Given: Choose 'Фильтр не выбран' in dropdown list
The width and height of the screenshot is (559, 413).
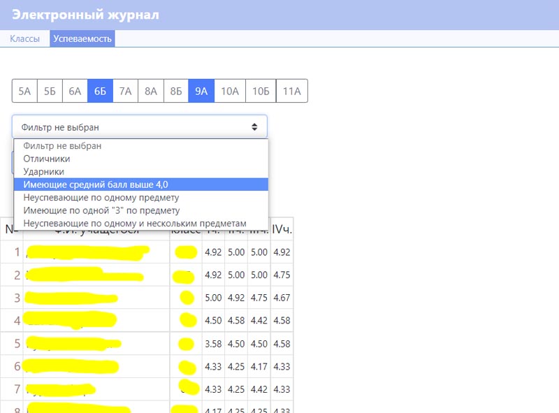Looking at the screenshot, I should click(62, 146).
